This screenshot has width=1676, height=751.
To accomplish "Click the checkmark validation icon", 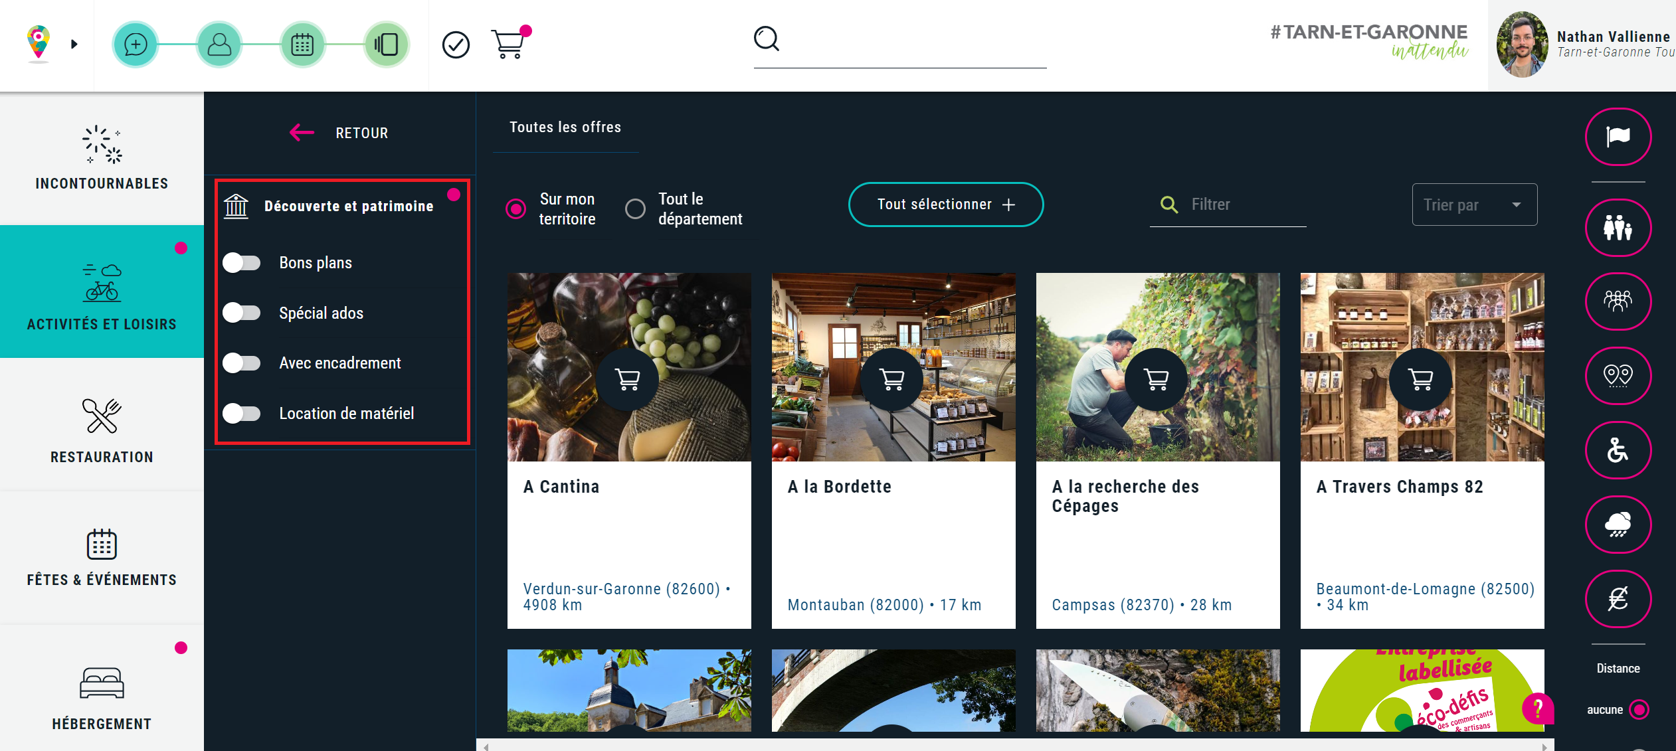I will (x=456, y=45).
